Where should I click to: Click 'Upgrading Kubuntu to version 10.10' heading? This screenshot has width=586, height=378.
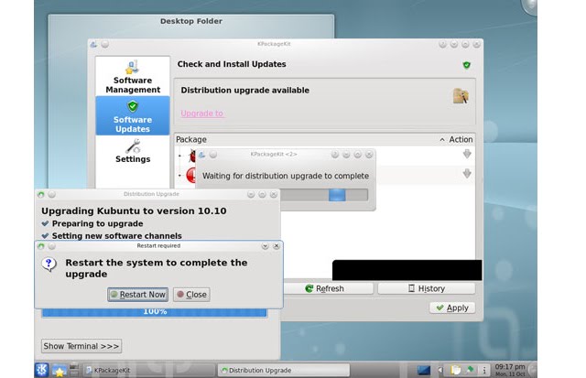tap(134, 211)
